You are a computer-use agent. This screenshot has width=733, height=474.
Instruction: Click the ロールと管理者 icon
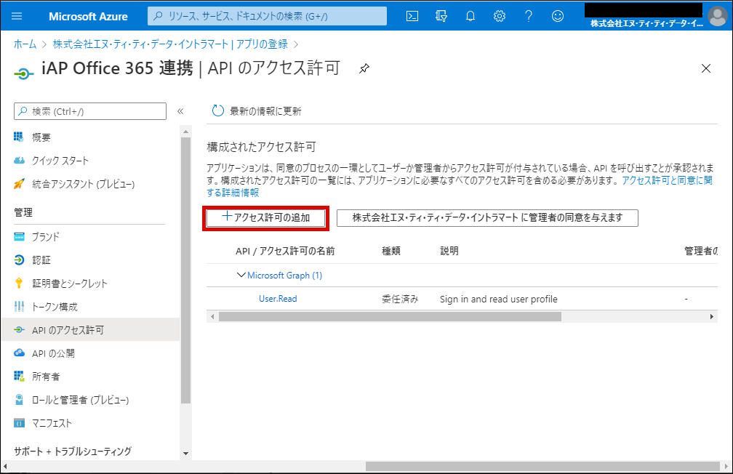(19, 400)
